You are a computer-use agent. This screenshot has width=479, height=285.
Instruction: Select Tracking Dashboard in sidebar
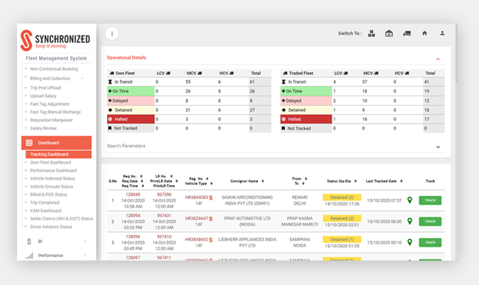point(58,154)
